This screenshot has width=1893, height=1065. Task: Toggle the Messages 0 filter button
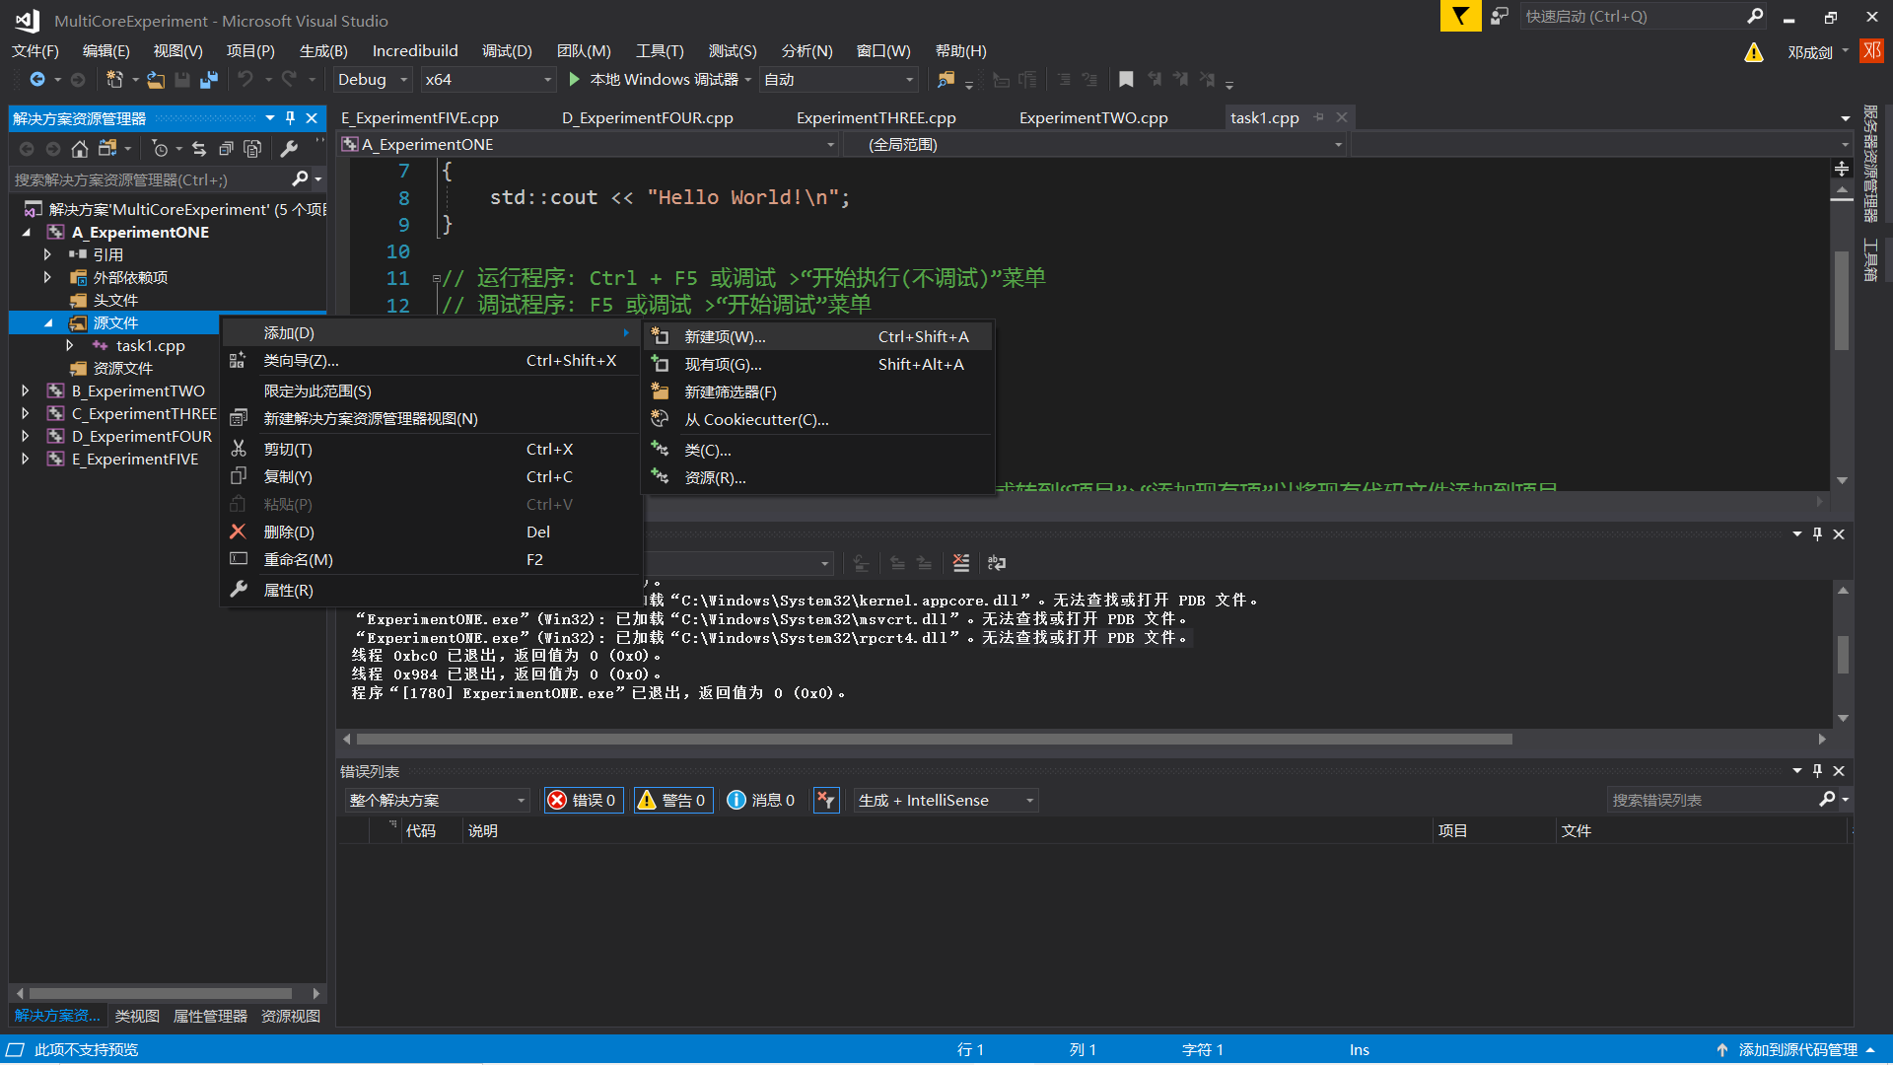(761, 801)
